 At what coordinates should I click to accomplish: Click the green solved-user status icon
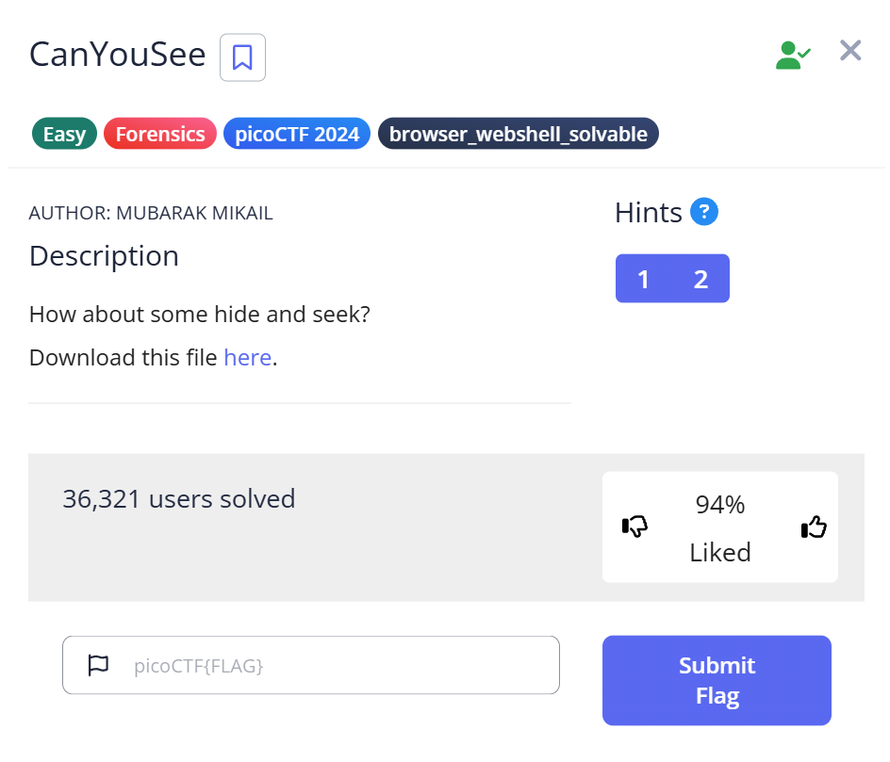click(x=793, y=55)
